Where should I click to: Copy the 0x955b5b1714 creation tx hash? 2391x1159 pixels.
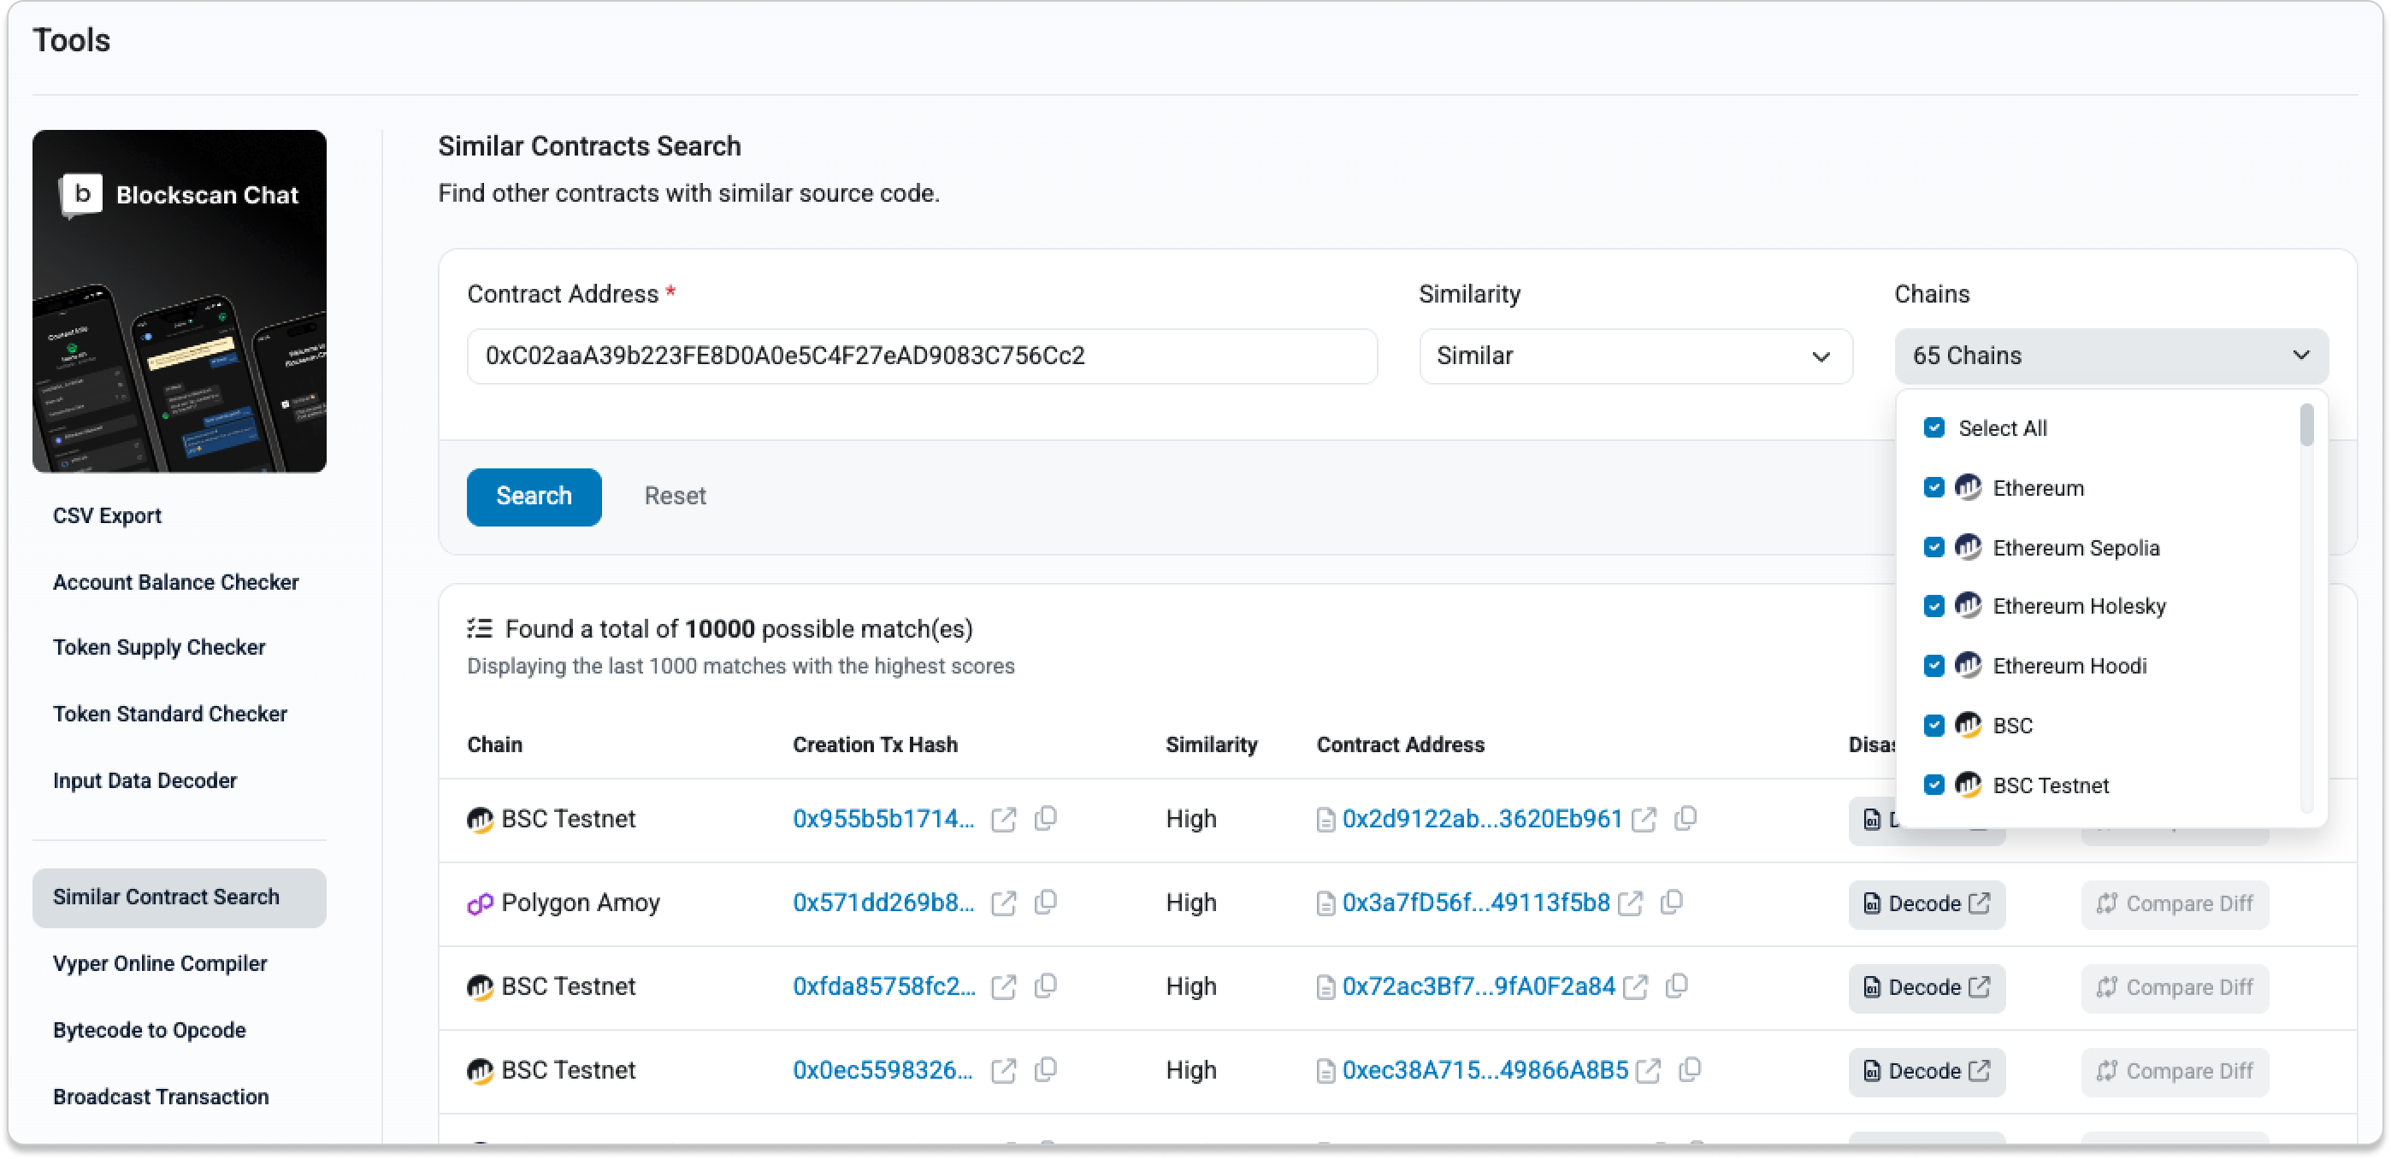point(1045,819)
